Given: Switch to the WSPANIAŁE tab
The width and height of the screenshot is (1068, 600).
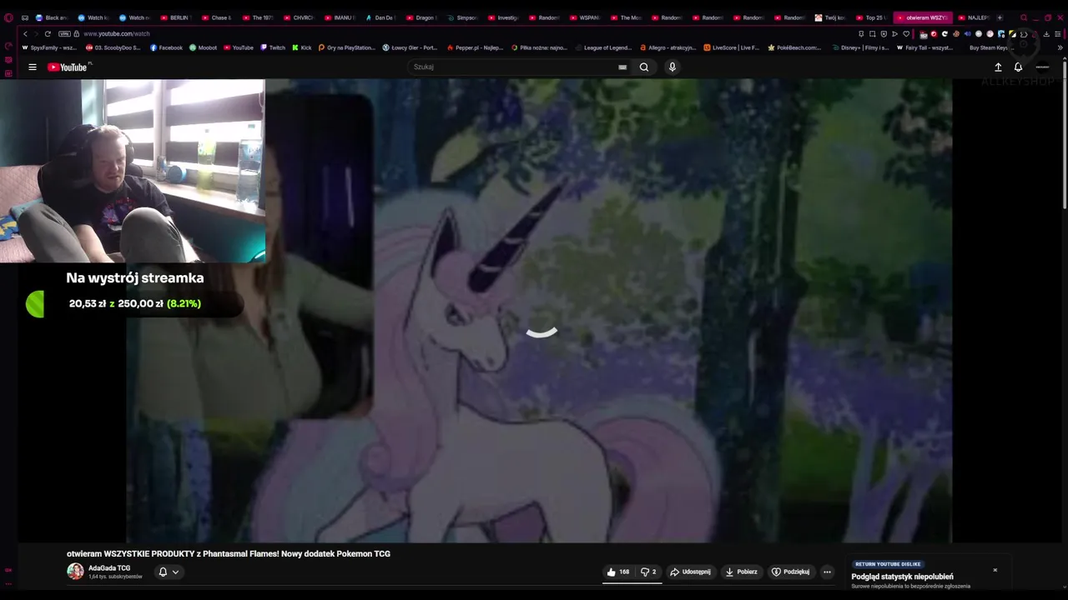Looking at the screenshot, I should [x=584, y=17].
